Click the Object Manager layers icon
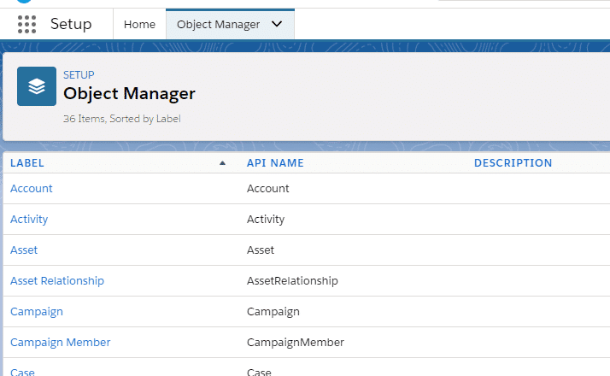 pyautogui.click(x=37, y=86)
